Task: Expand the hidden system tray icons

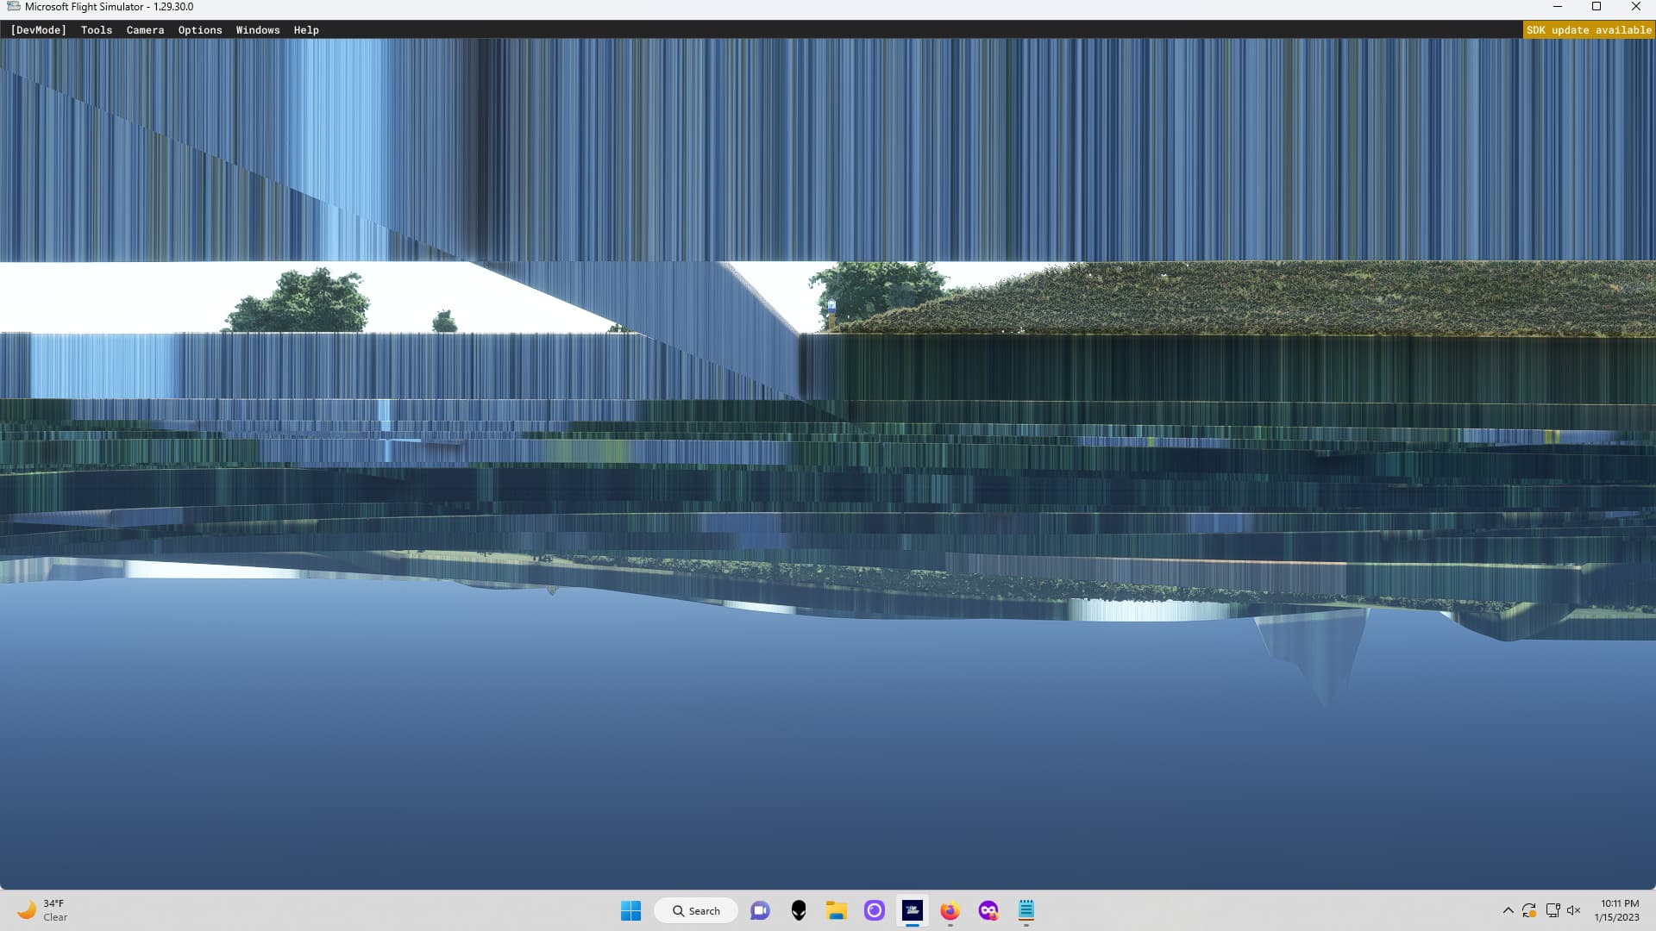Action: tap(1508, 910)
